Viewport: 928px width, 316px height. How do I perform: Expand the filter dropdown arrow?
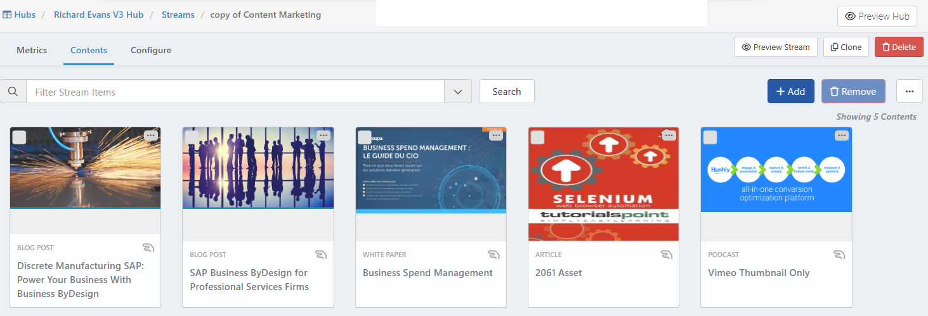point(458,92)
